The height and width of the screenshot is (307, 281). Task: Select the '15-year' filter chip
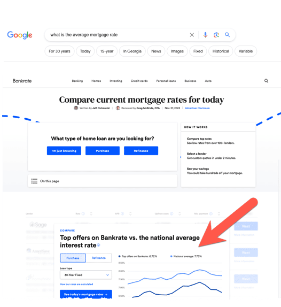[107, 51]
